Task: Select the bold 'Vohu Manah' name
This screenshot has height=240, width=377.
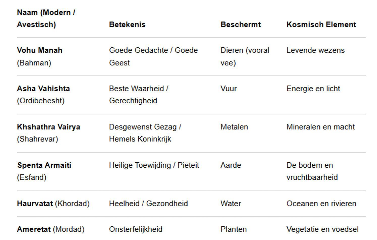Action: pyautogui.click(x=40, y=50)
